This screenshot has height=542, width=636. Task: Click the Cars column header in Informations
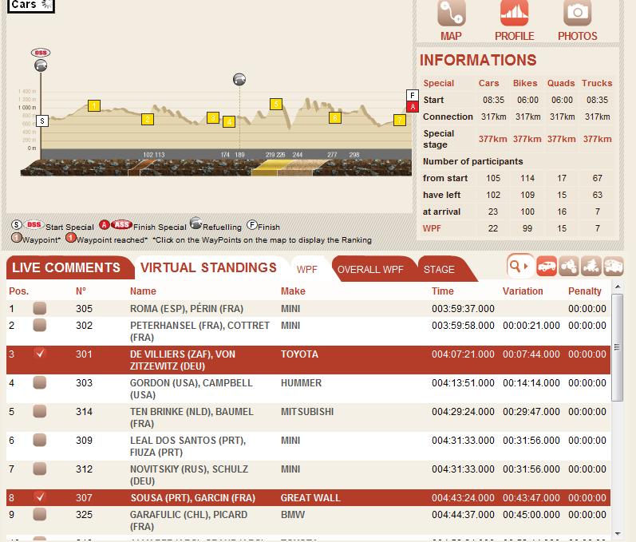coord(488,83)
